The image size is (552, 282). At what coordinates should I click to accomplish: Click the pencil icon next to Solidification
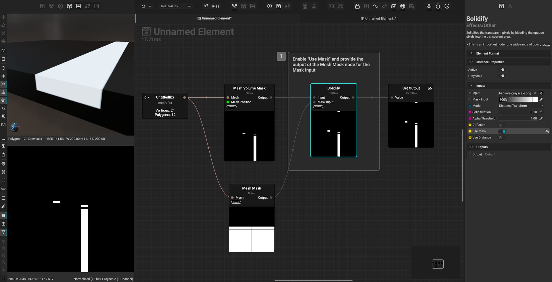(x=541, y=112)
